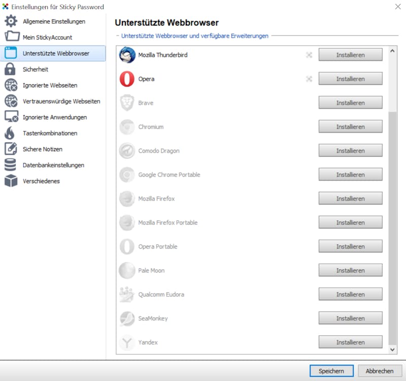
Task: Click the status icon beside Mozilla Thunderbird
Action: (x=309, y=55)
